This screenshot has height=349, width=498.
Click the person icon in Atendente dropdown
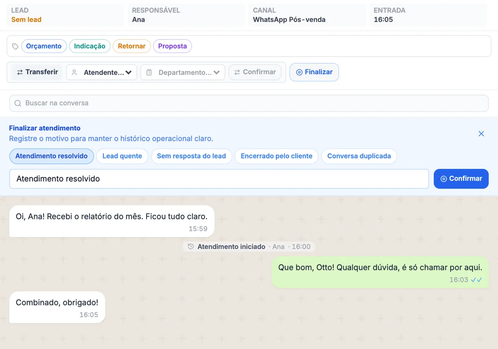(74, 73)
